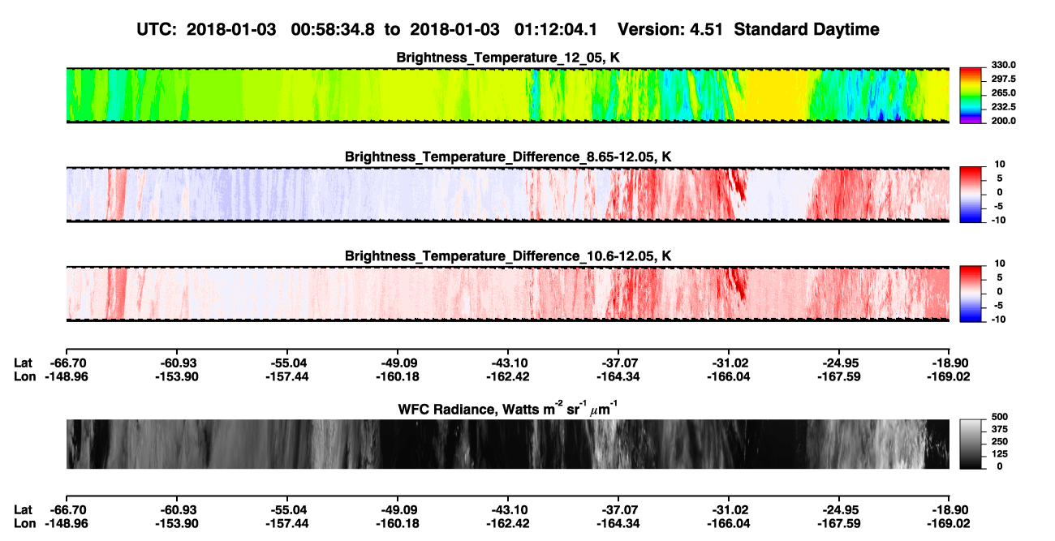This screenshot has width=1055, height=541.
Task: Click longitude -162.42 above the WFC Radiance title
Action: tap(508, 376)
